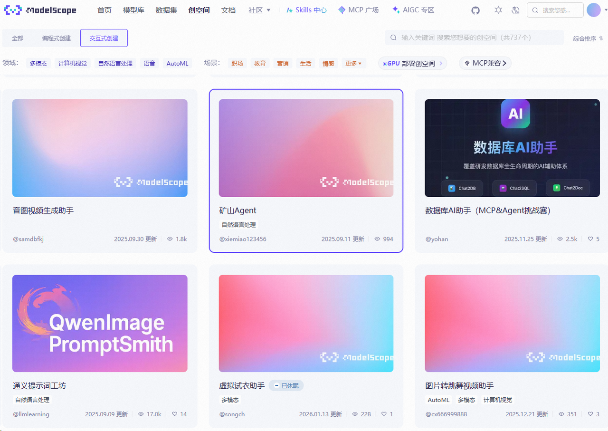Click the 已休眠 status badge
The width and height of the screenshot is (608, 431).
[286, 385]
